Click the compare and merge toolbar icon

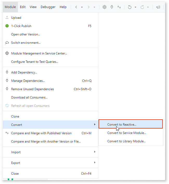click(119, 7)
